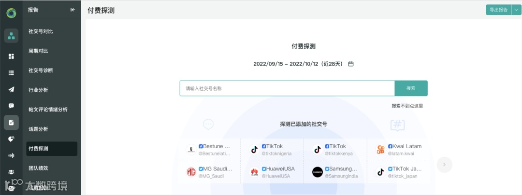
Task: Focus the 请输入社交号名称 search field
Action: pyautogui.click(x=287, y=88)
